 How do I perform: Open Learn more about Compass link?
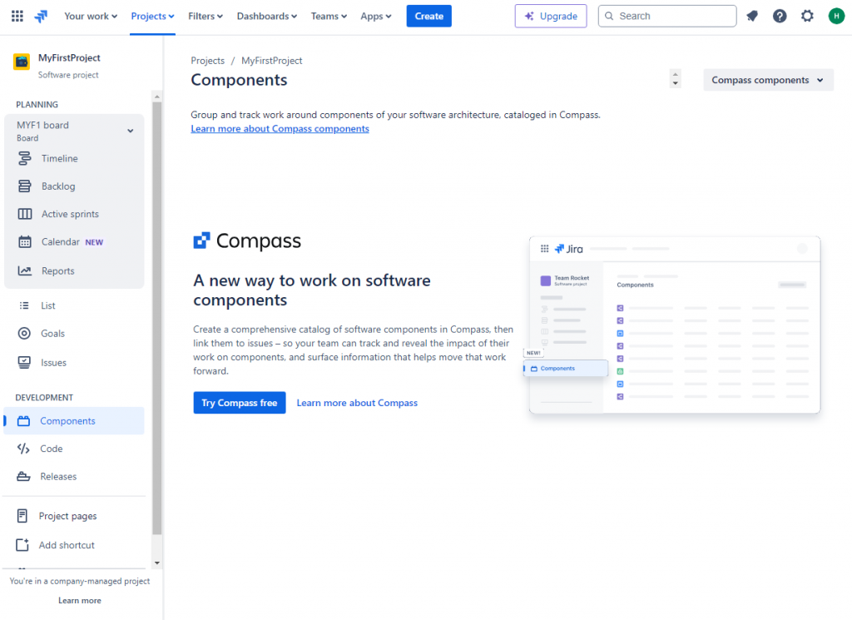pyautogui.click(x=357, y=403)
